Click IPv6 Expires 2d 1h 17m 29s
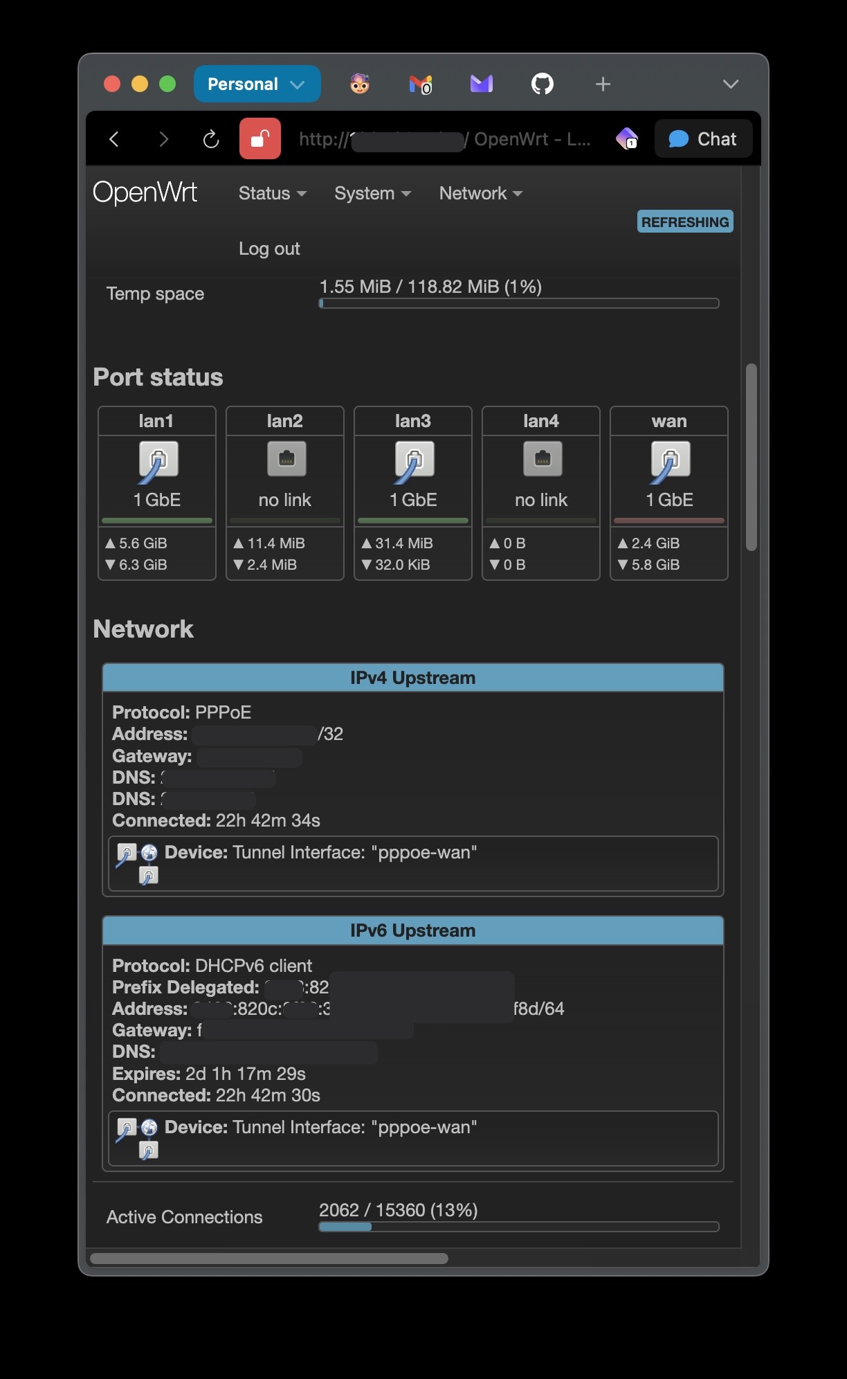The image size is (847, 1379). 209,1074
